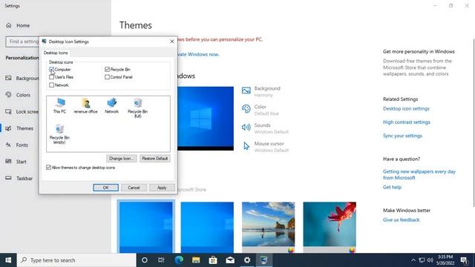This screenshot has width=475, height=267.
Task: Switch to Desktop Icon Settings taskbar icon
Action: [x=264, y=260]
